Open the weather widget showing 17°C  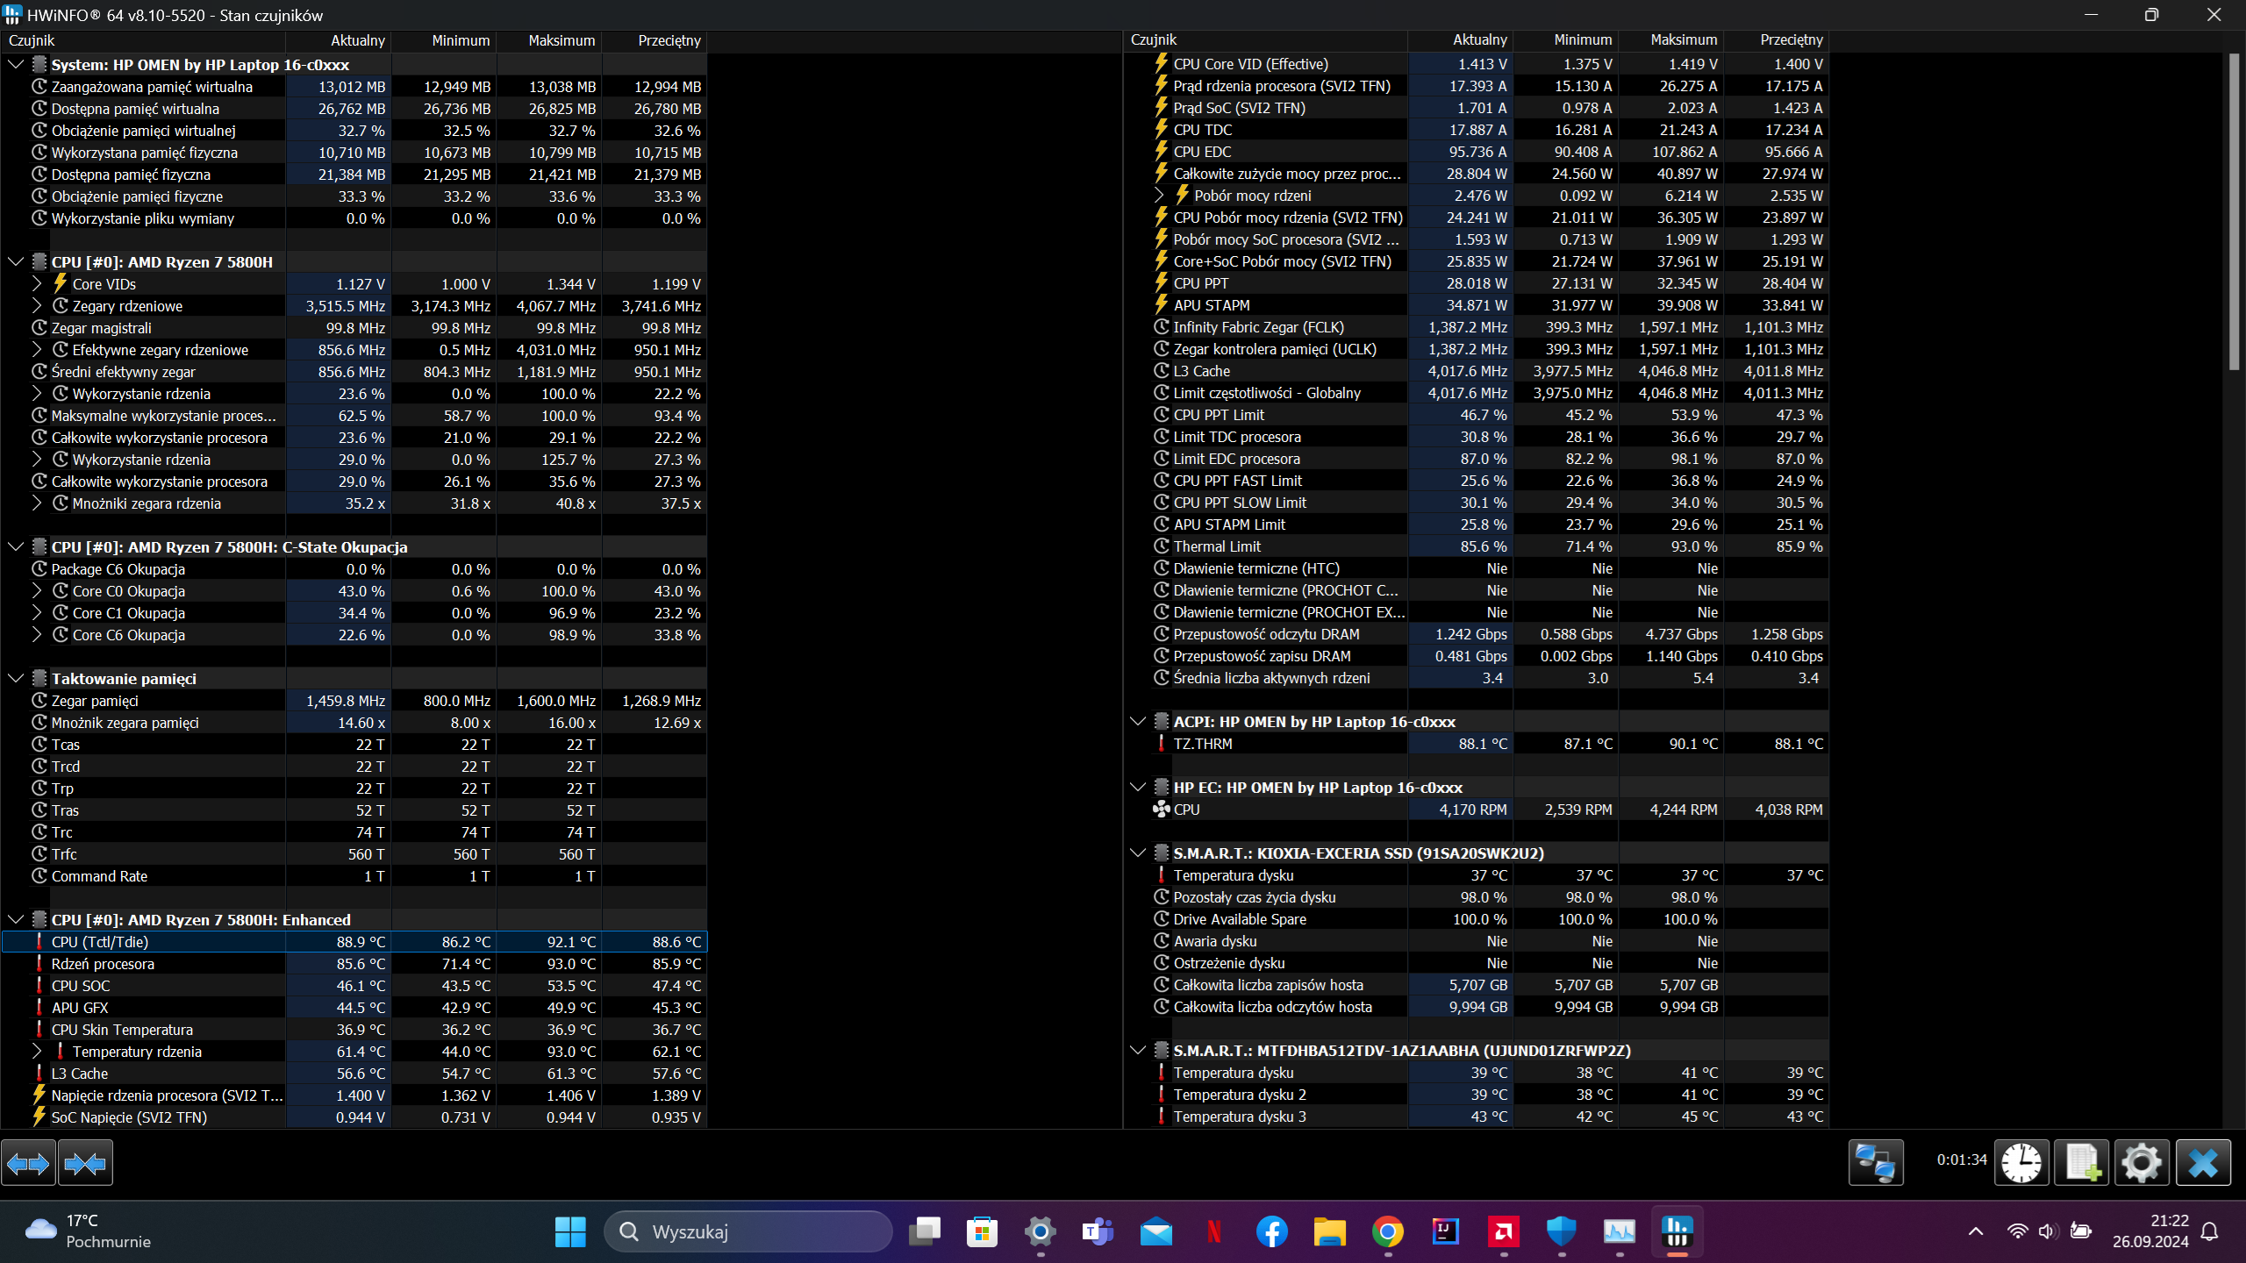point(88,1231)
